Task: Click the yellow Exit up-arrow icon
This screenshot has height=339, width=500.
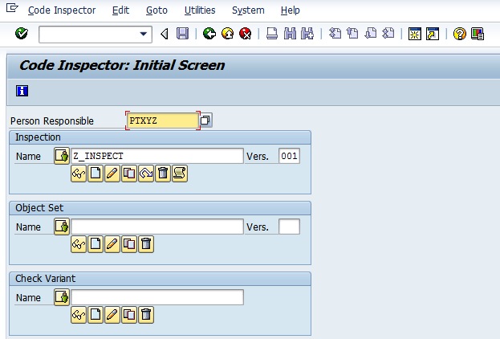Action: [227, 34]
